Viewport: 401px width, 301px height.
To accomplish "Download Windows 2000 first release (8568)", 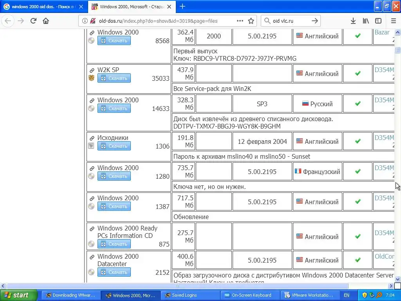I will tap(114, 40).
